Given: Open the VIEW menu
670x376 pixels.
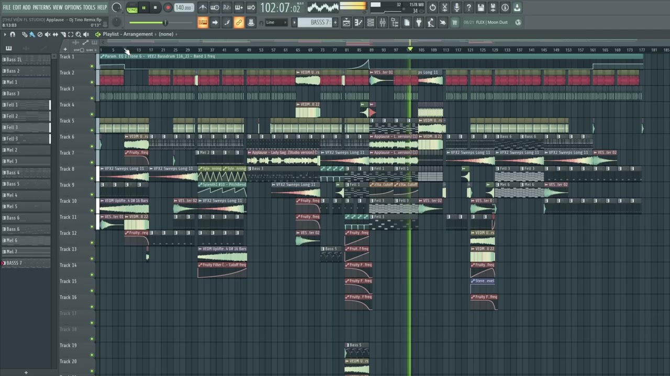Looking at the screenshot, I should [x=58, y=7].
